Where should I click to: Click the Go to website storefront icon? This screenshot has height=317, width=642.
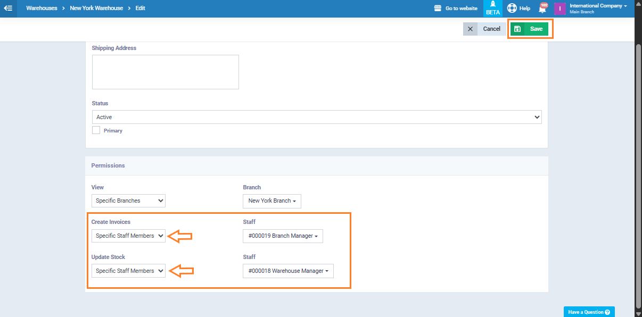click(438, 9)
